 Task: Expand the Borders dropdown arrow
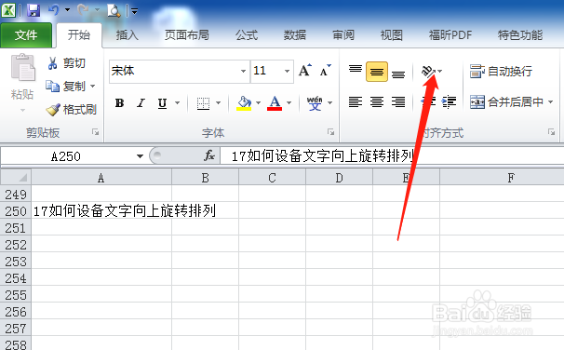(x=219, y=103)
